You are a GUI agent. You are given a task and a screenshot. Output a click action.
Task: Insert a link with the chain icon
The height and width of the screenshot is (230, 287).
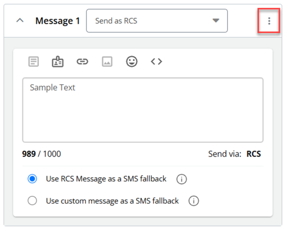click(82, 62)
